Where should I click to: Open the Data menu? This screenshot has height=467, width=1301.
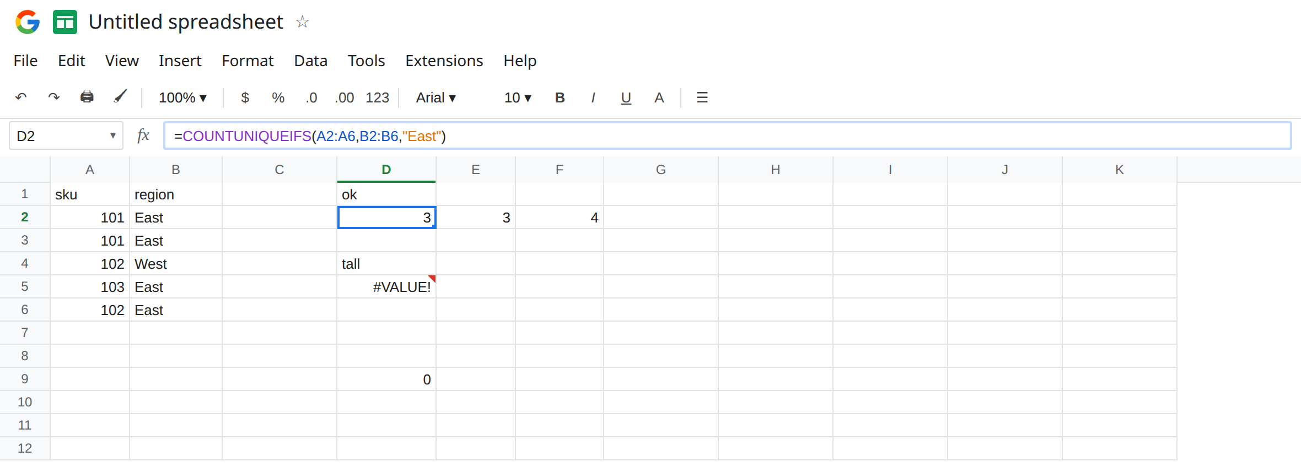310,61
